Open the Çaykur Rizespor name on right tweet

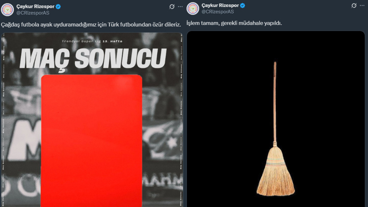(220, 5)
